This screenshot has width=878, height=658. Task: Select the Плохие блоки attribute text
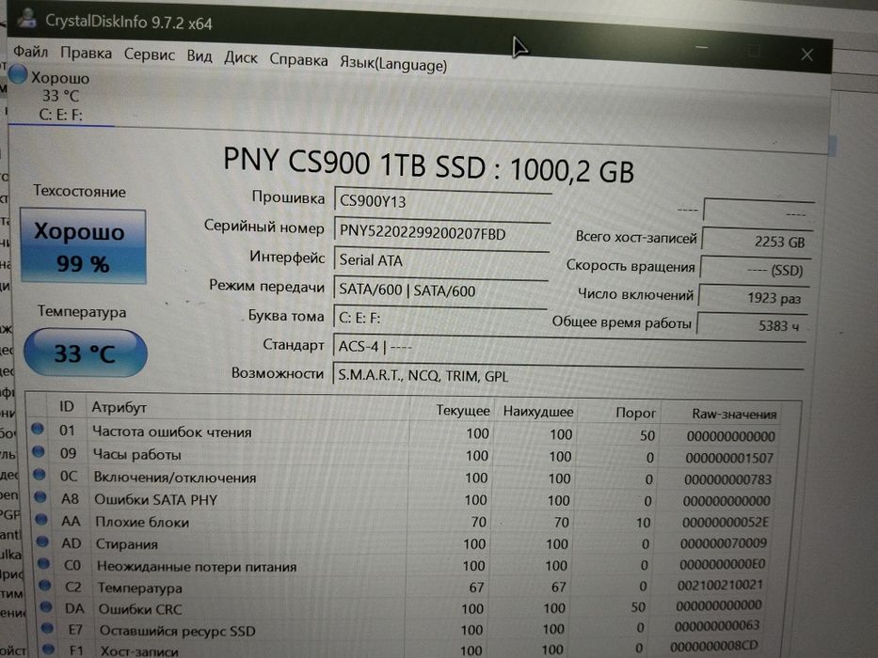(x=142, y=522)
